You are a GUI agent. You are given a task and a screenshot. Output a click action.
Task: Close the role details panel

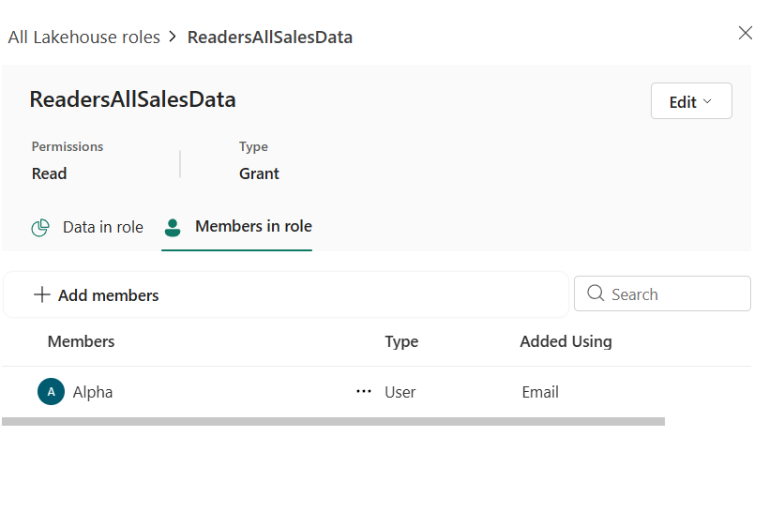[x=745, y=34]
